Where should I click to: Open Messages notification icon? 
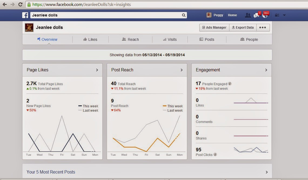pyautogui.click(x=256, y=15)
